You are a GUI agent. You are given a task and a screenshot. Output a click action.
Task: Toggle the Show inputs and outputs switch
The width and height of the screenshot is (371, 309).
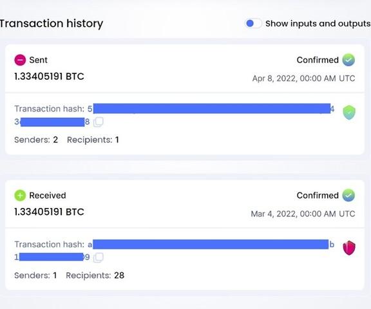click(x=253, y=23)
